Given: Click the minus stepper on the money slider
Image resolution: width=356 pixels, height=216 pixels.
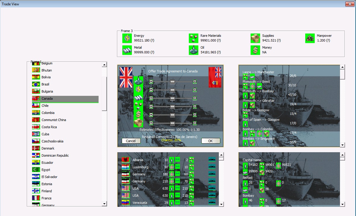Looking at the screenshot, I should pyautogui.click(x=151, y=115).
